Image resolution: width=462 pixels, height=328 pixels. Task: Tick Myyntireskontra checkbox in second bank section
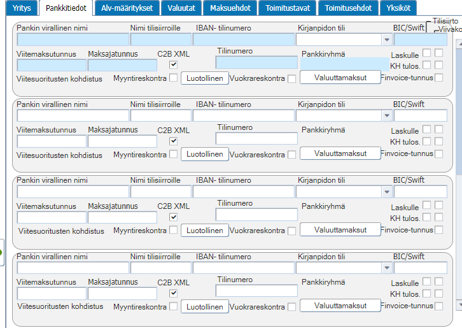[x=174, y=153]
